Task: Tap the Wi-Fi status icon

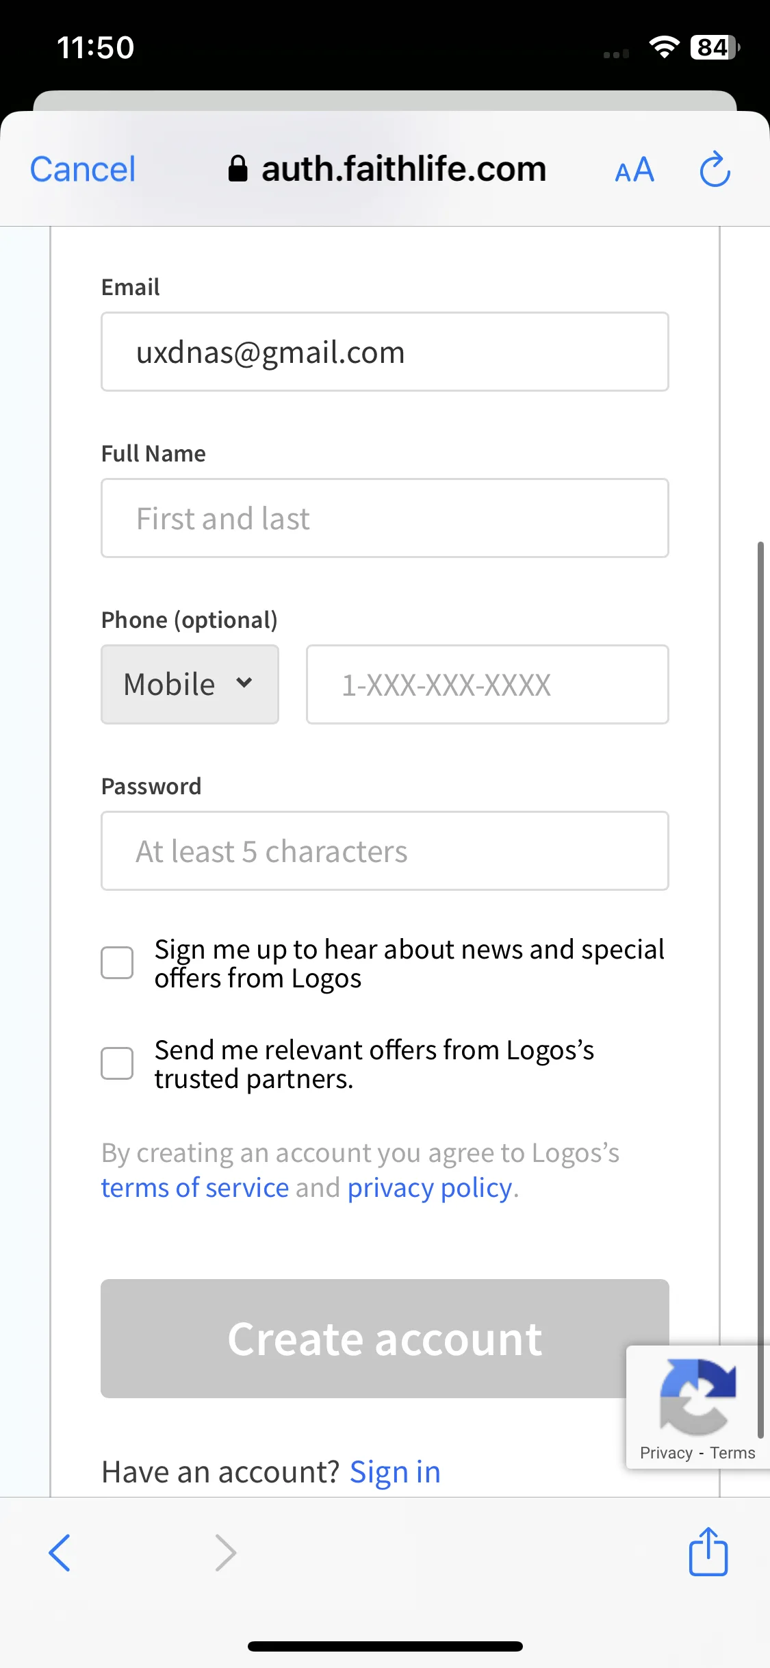Action: tap(664, 47)
